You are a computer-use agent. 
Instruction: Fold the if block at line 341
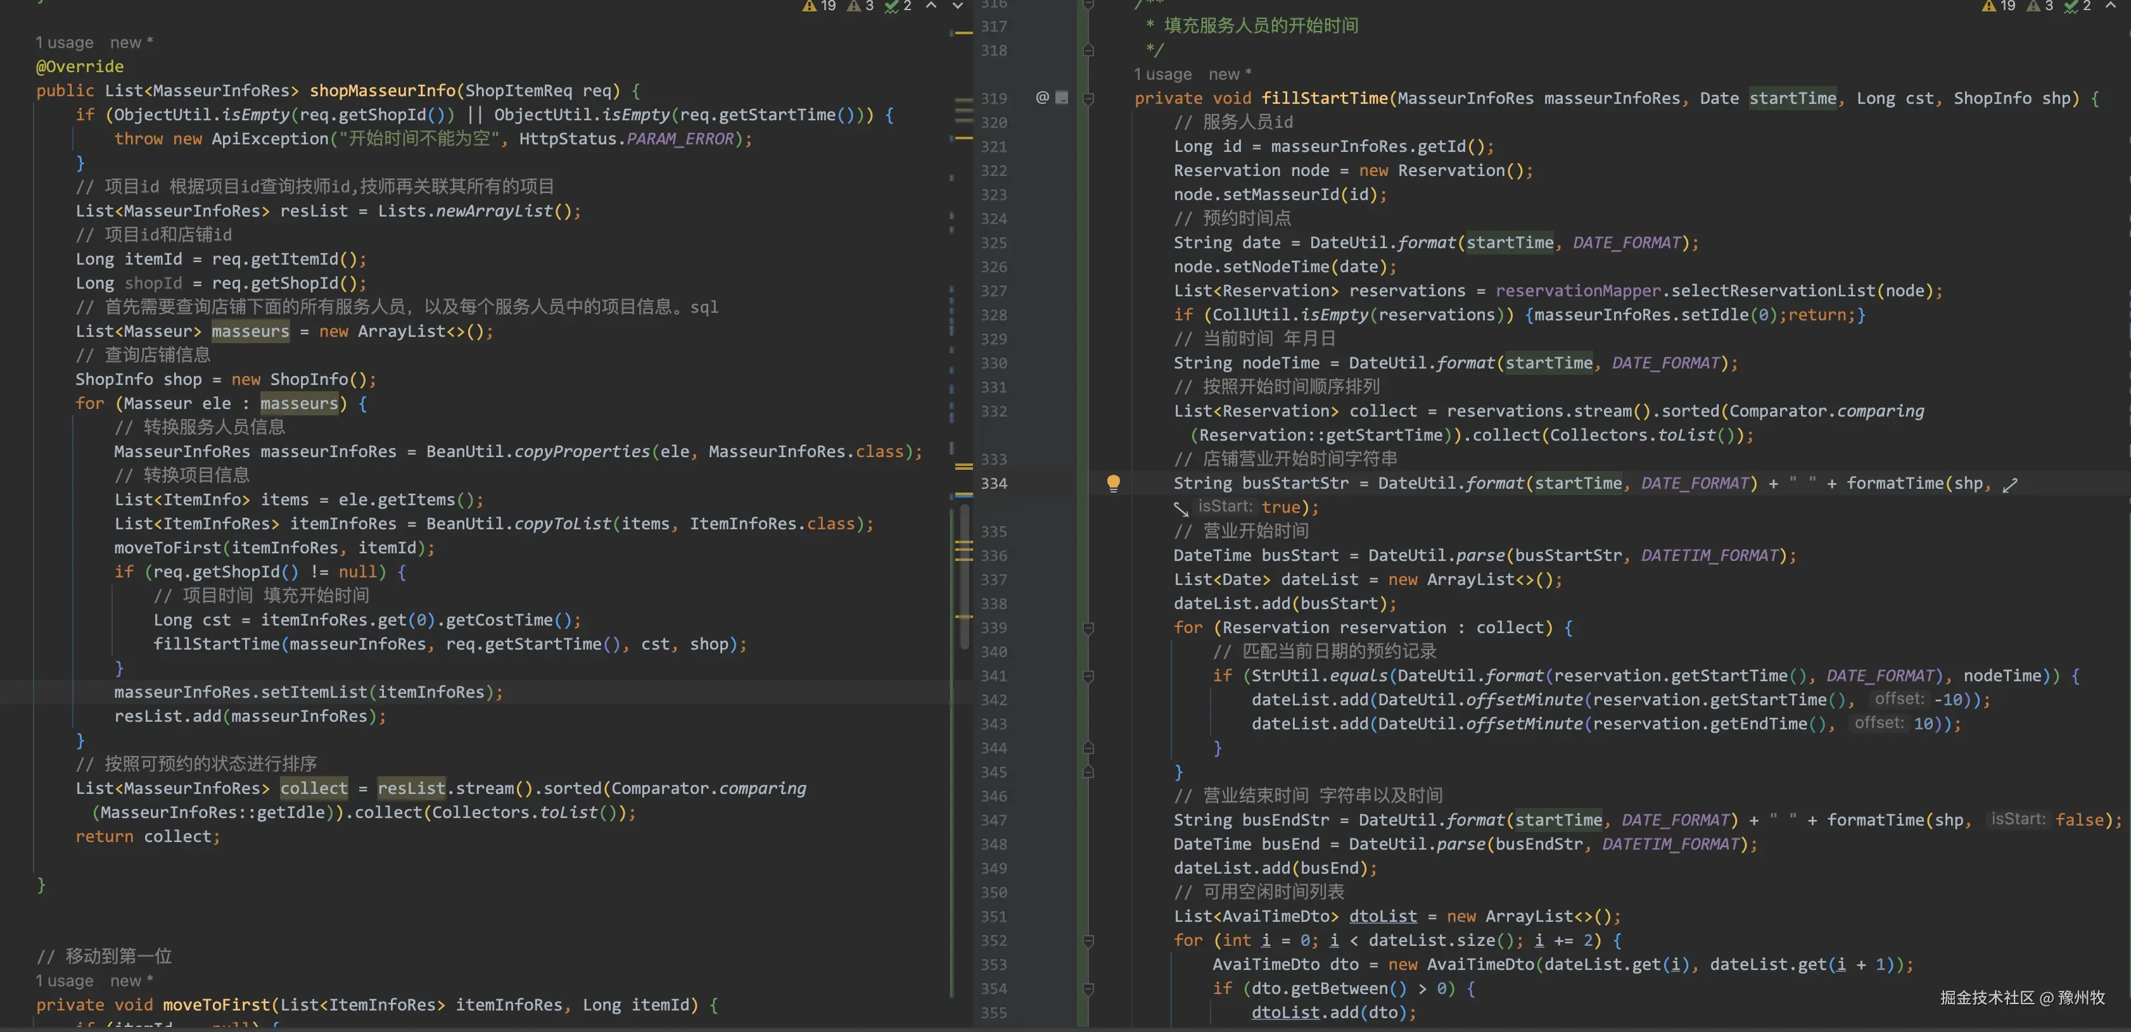point(1089,676)
